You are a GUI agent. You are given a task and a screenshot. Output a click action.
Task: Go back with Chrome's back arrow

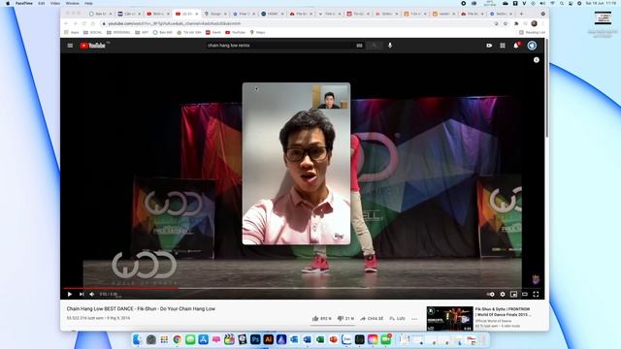point(66,23)
